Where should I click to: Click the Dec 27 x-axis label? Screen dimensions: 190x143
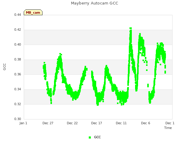(x=48, y=123)
